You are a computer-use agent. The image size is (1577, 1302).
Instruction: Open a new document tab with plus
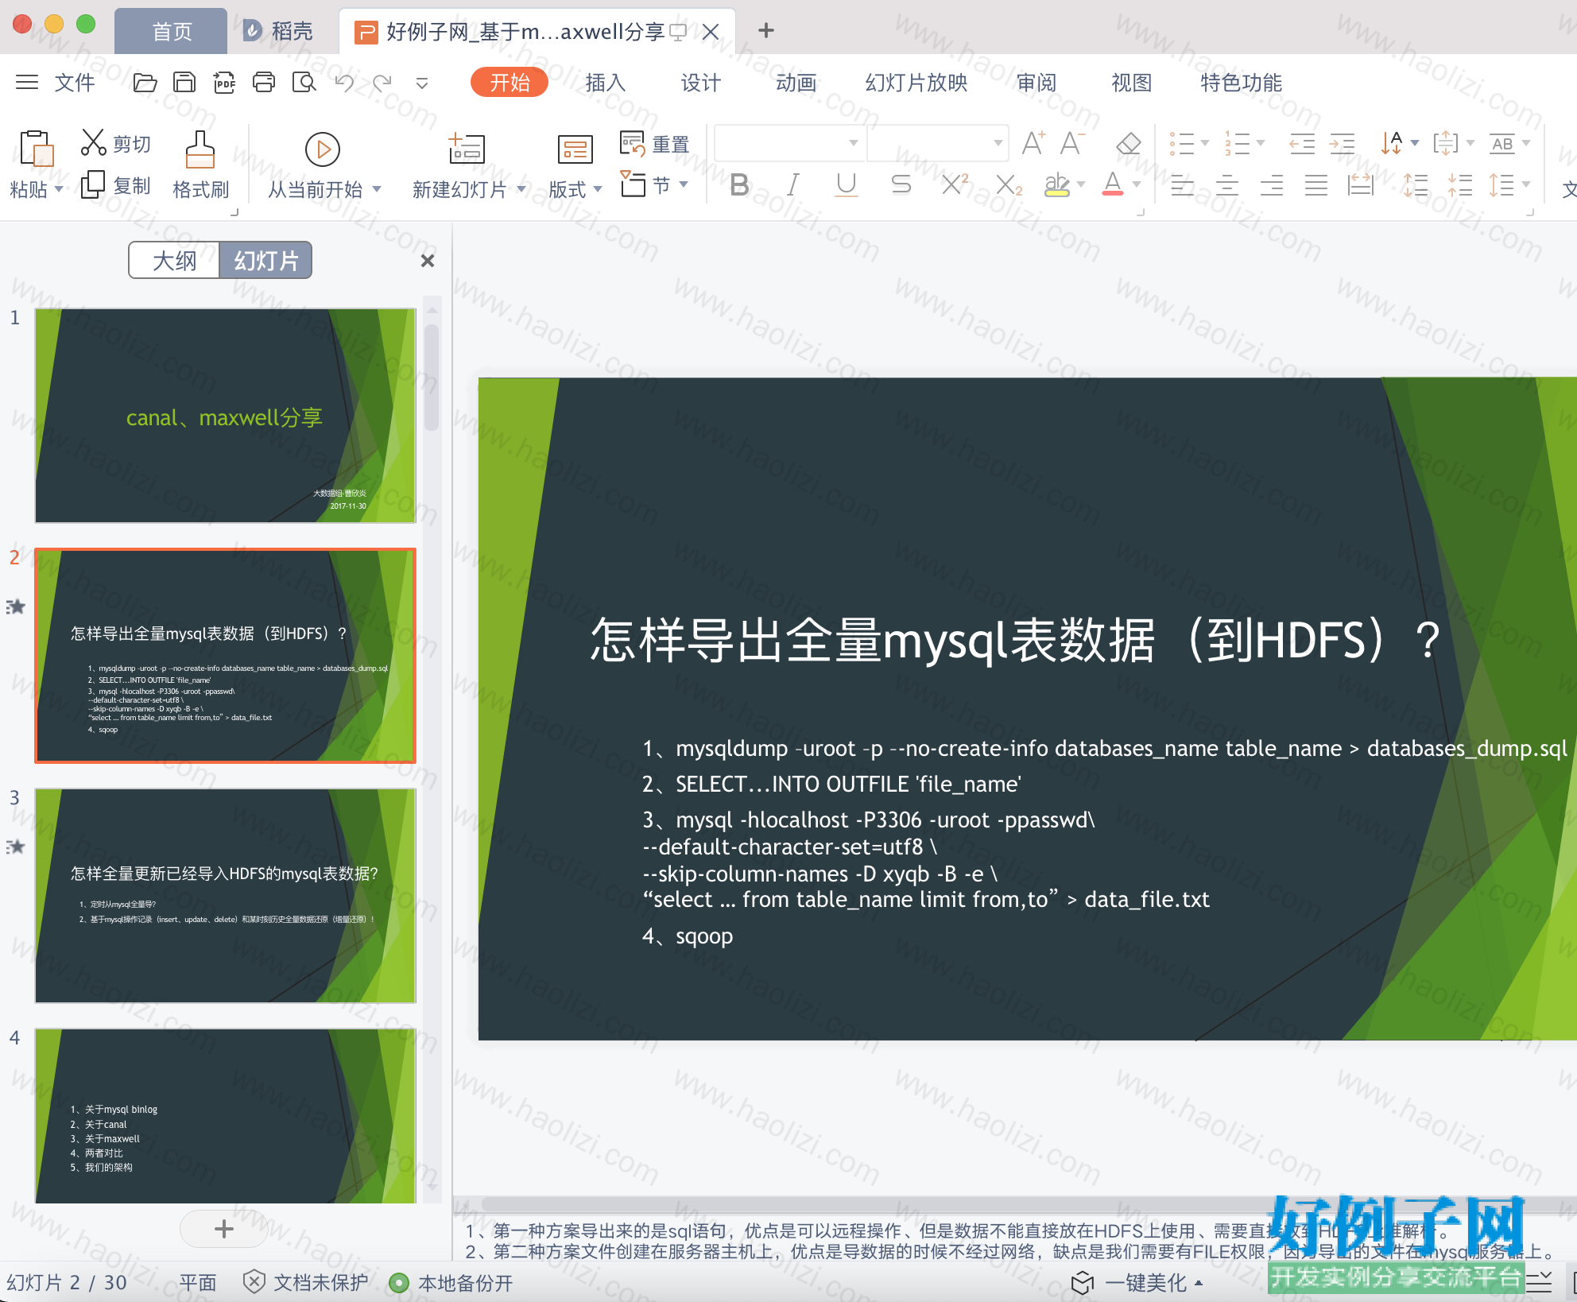tap(765, 30)
